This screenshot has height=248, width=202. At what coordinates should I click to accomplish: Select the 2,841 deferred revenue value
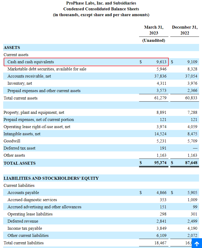coord(161,221)
